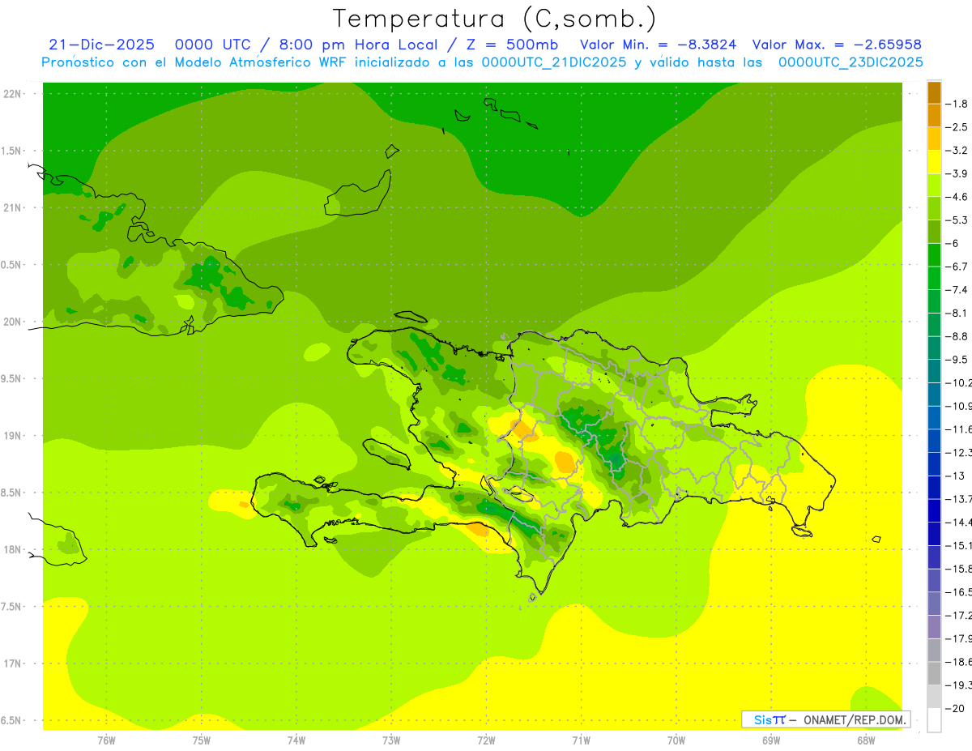Click 'Valor Min. = -8.3824' text
The width and height of the screenshot is (972, 751).
(x=658, y=45)
